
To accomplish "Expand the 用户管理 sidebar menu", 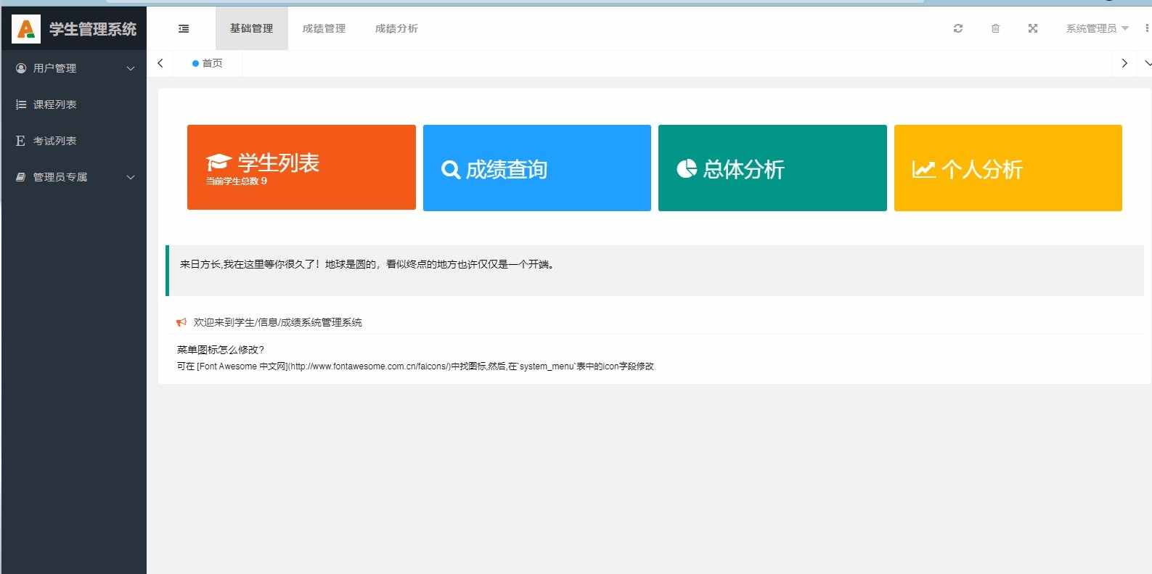I will coord(73,68).
